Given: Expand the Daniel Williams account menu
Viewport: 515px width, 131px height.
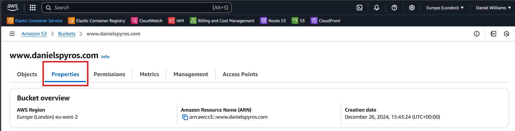Looking at the screenshot, I should pyautogui.click(x=493, y=8).
